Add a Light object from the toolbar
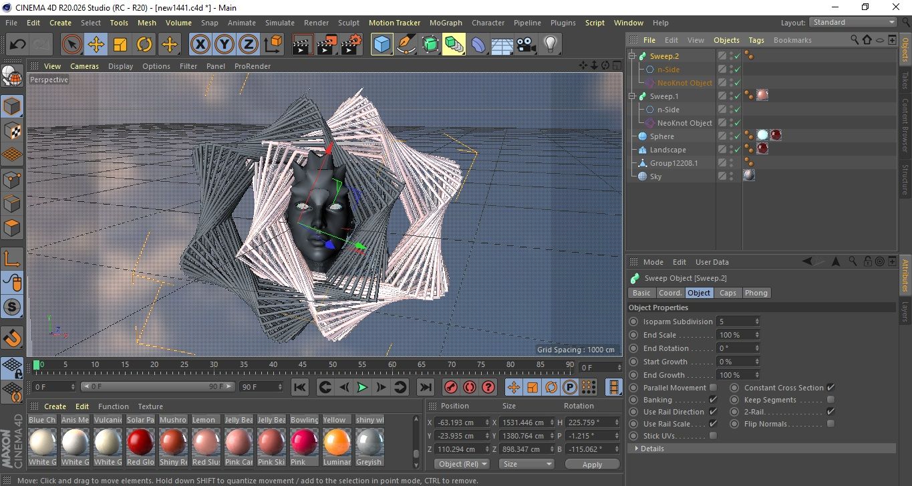912x486 pixels. point(550,45)
